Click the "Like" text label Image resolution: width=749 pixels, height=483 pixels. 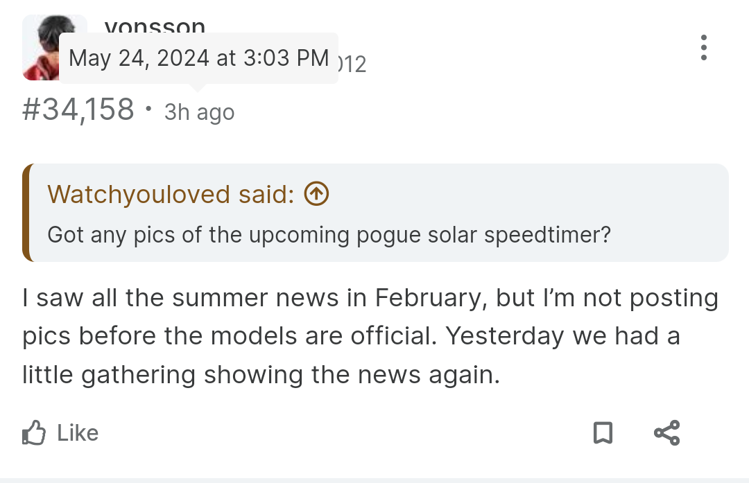pyautogui.click(x=78, y=433)
